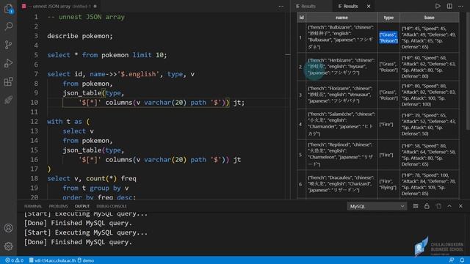Close the active Results tab
The width and height of the screenshot is (470, 264).
pyautogui.click(x=369, y=6)
